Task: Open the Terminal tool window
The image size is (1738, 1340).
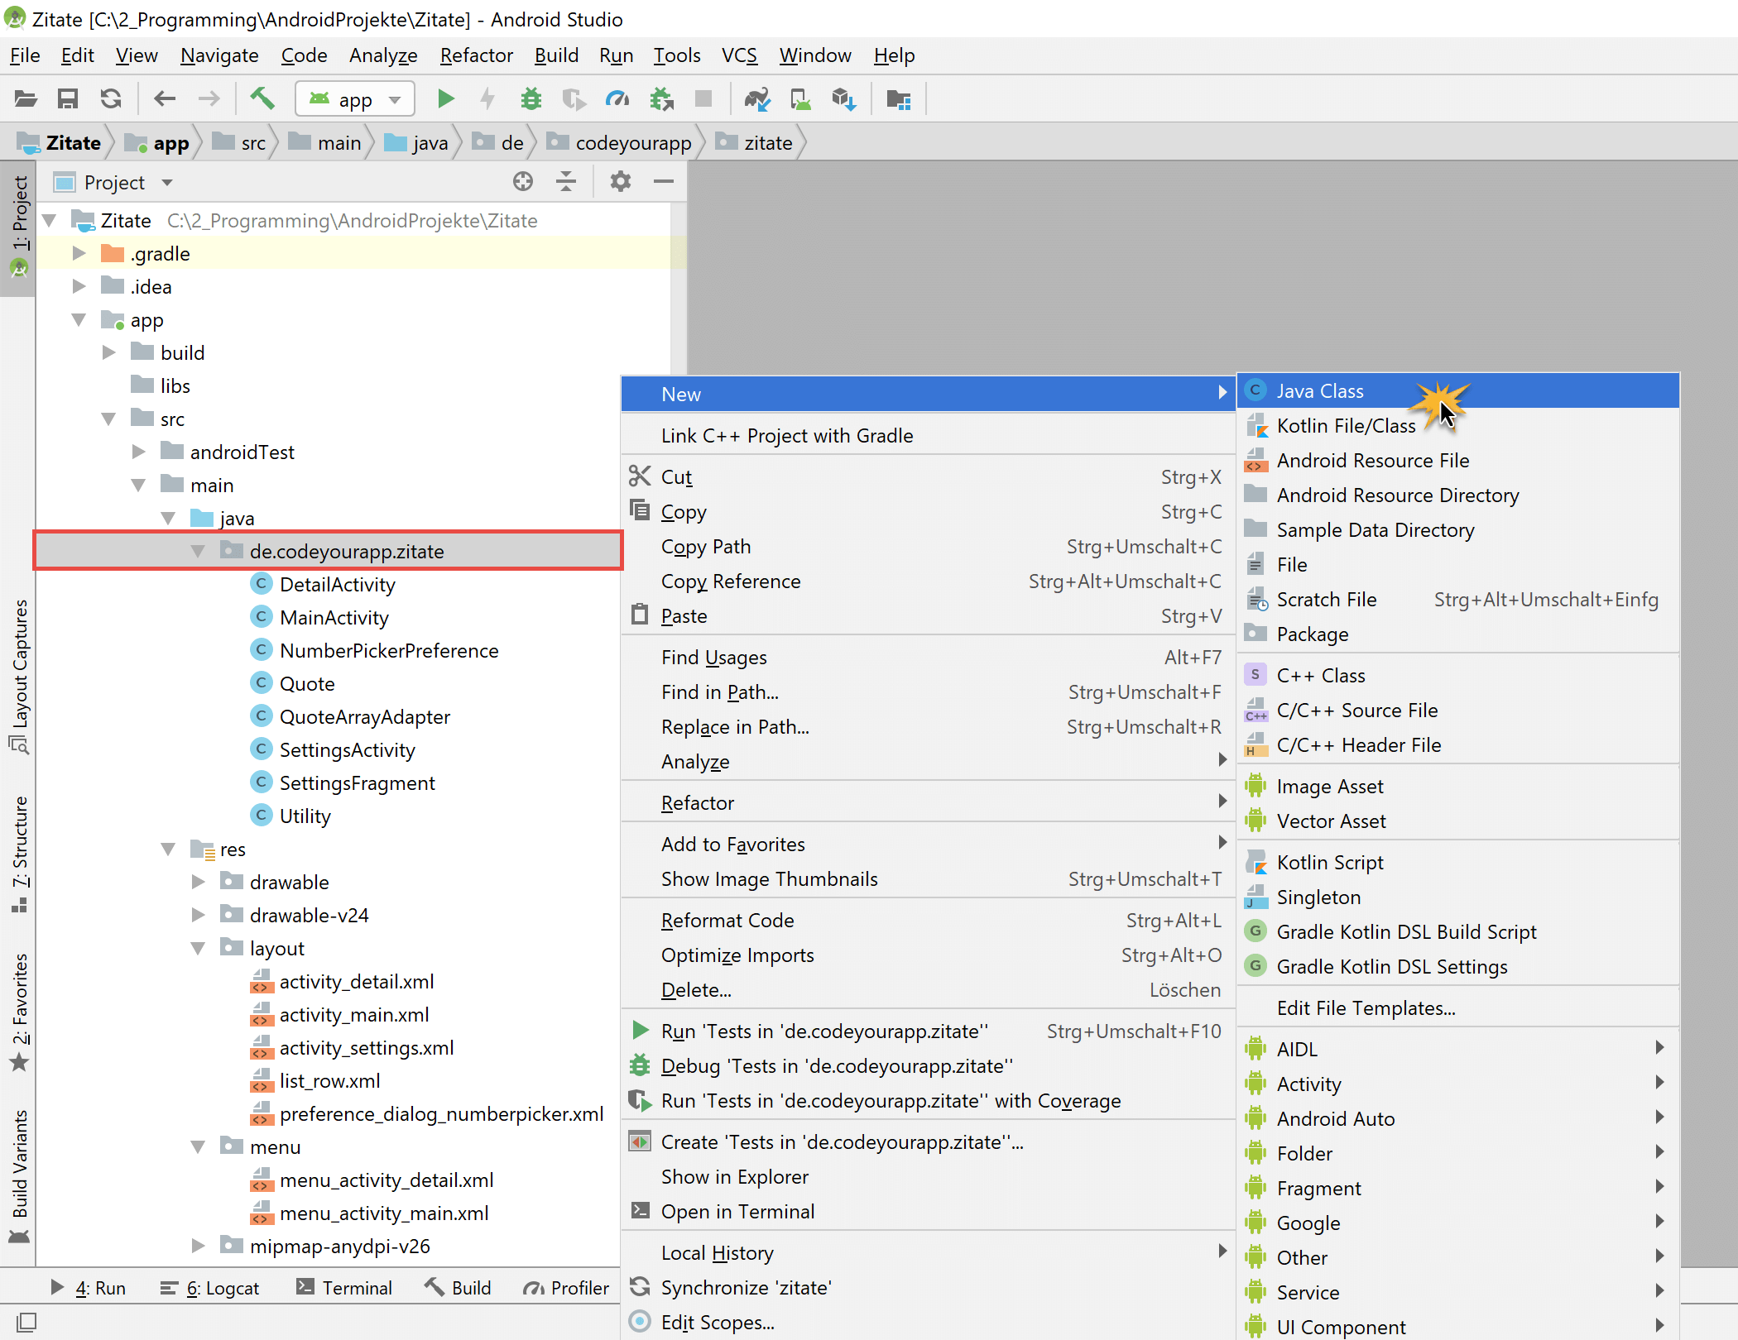Action: (x=344, y=1288)
